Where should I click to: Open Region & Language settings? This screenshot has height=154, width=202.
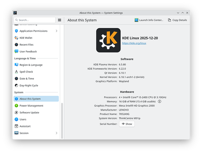[31, 65]
